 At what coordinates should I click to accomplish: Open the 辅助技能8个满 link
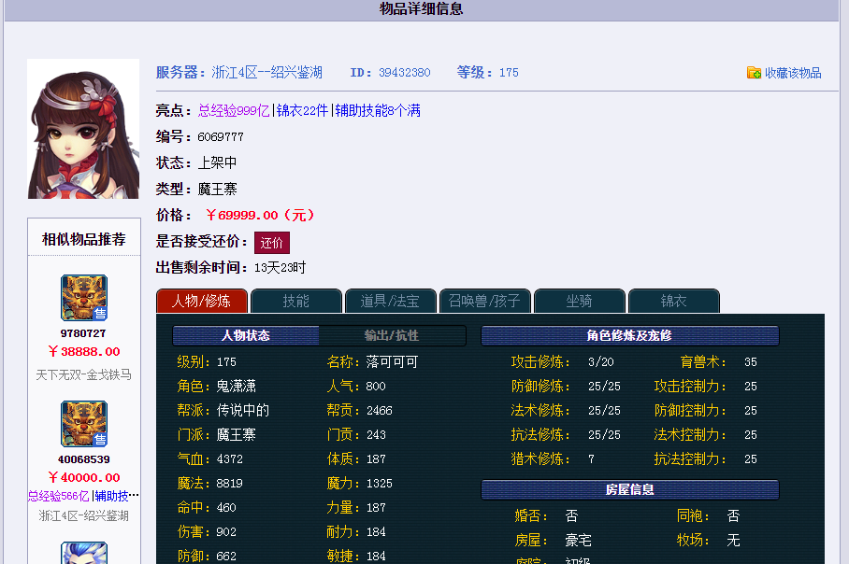[380, 111]
